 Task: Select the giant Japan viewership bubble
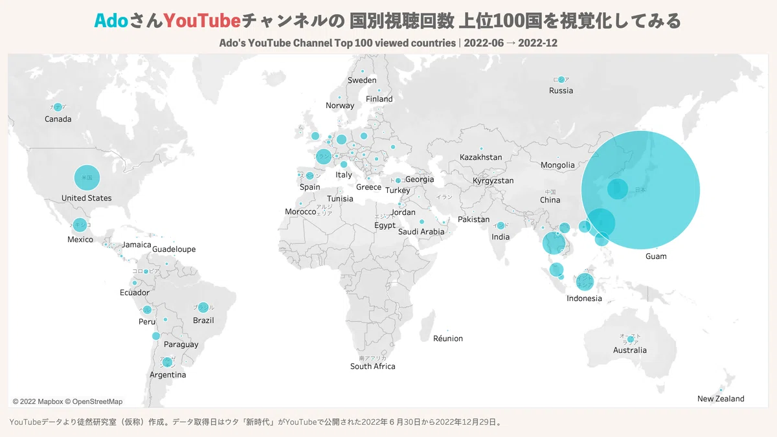point(640,190)
